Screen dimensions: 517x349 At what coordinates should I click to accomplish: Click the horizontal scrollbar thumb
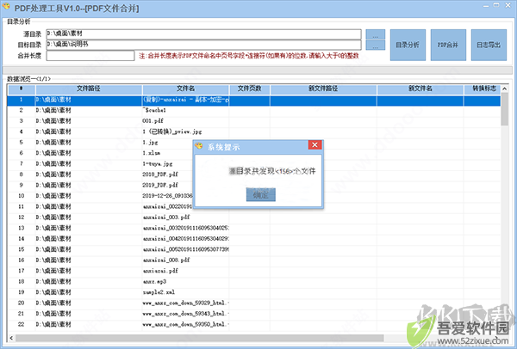pos(200,338)
